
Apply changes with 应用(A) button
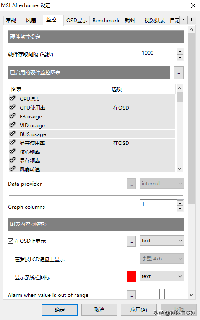point(139,310)
